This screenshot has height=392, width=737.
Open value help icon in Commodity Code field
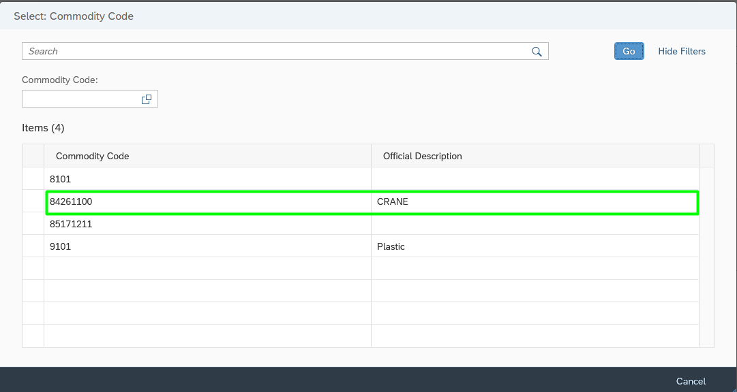pos(147,99)
